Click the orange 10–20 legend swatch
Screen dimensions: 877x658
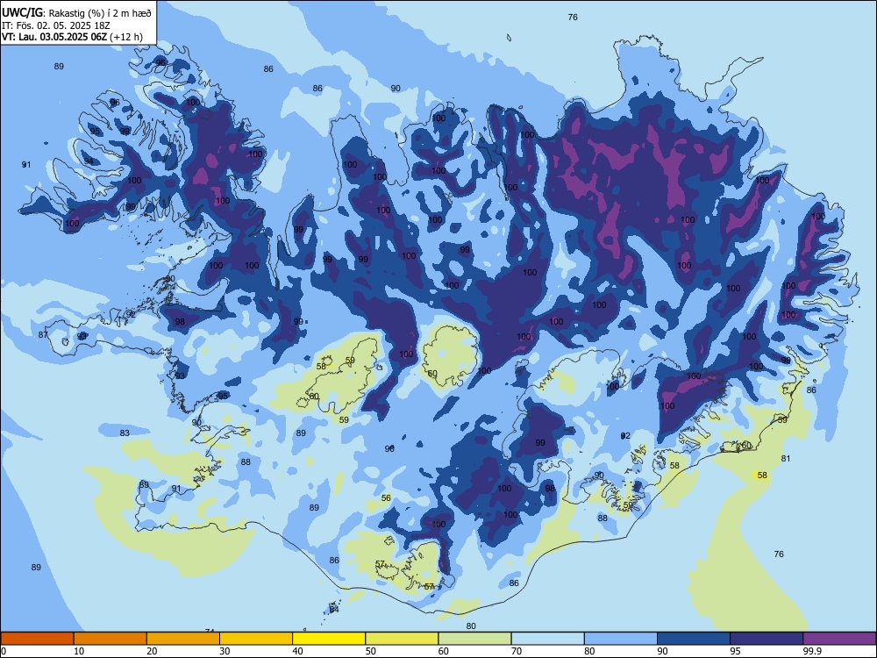tap(111, 639)
